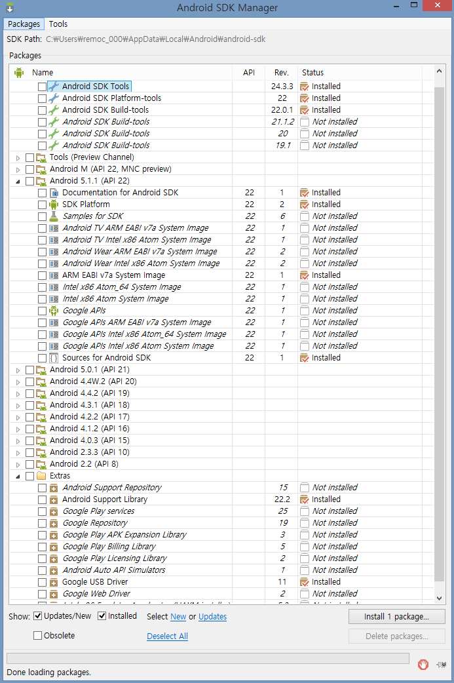This screenshot has width=454, height=683.
Task: Click the scroll up arrow of package list
Action: [x=439, y=71]
